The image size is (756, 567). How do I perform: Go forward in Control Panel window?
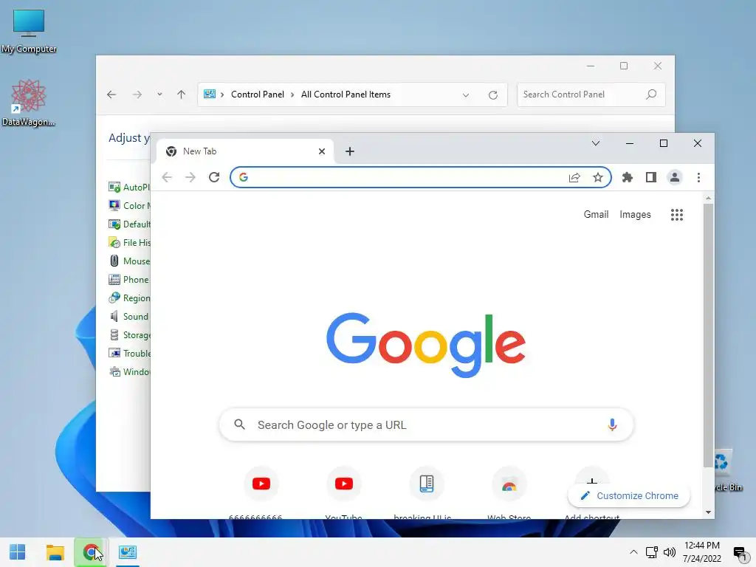point(137,94)
